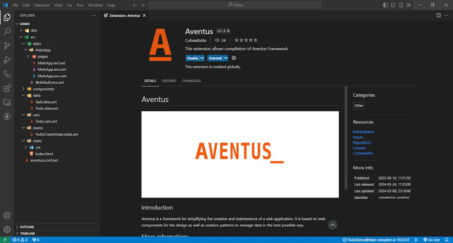Expand the components folder
The image size is (453, 243).
point(24,89)
